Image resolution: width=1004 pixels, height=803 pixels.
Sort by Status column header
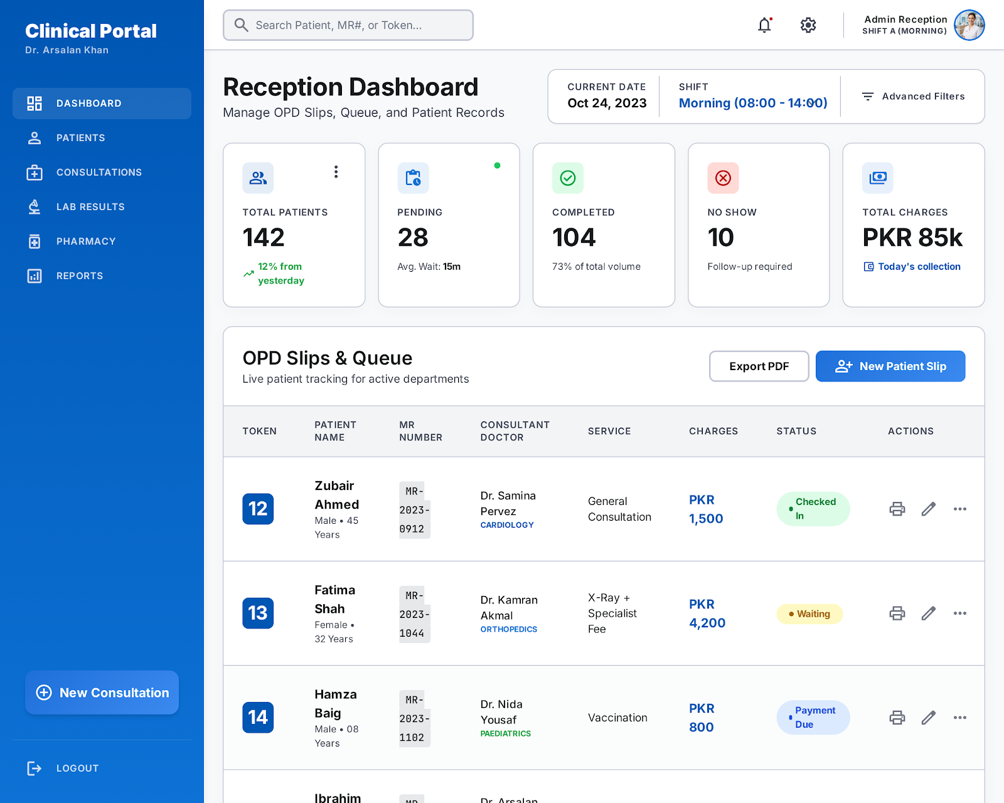[796, 431]
